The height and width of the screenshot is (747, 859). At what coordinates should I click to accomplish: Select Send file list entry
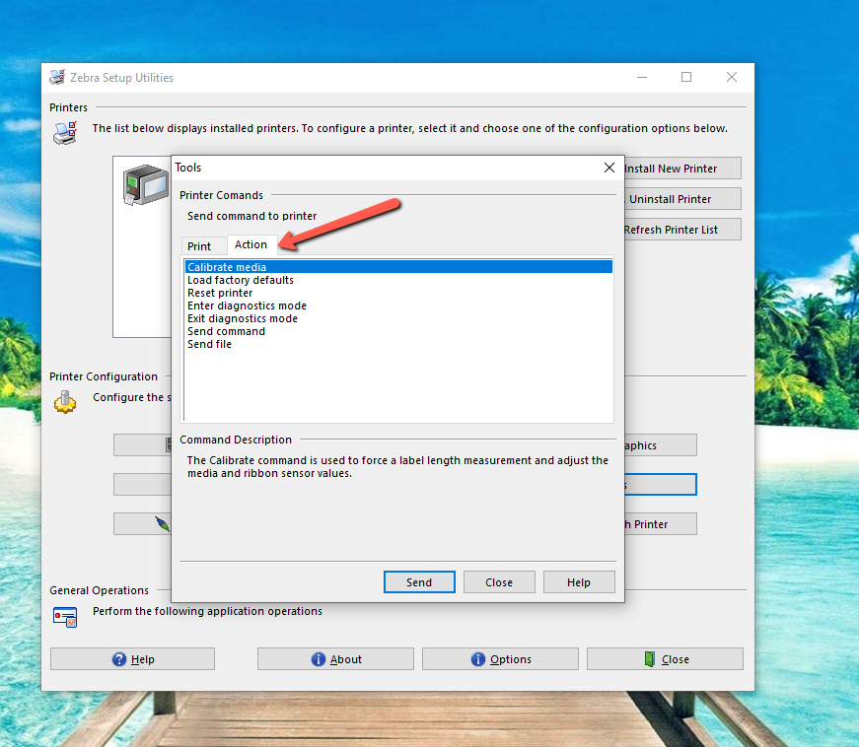(x=209, y=344)
